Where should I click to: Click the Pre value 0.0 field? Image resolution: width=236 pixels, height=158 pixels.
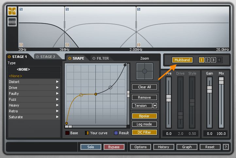169,134
